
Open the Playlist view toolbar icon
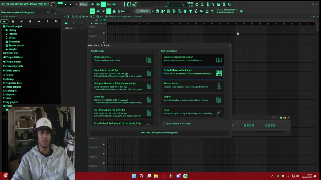click(157, 11)
